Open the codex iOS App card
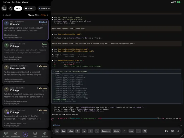 25,96
